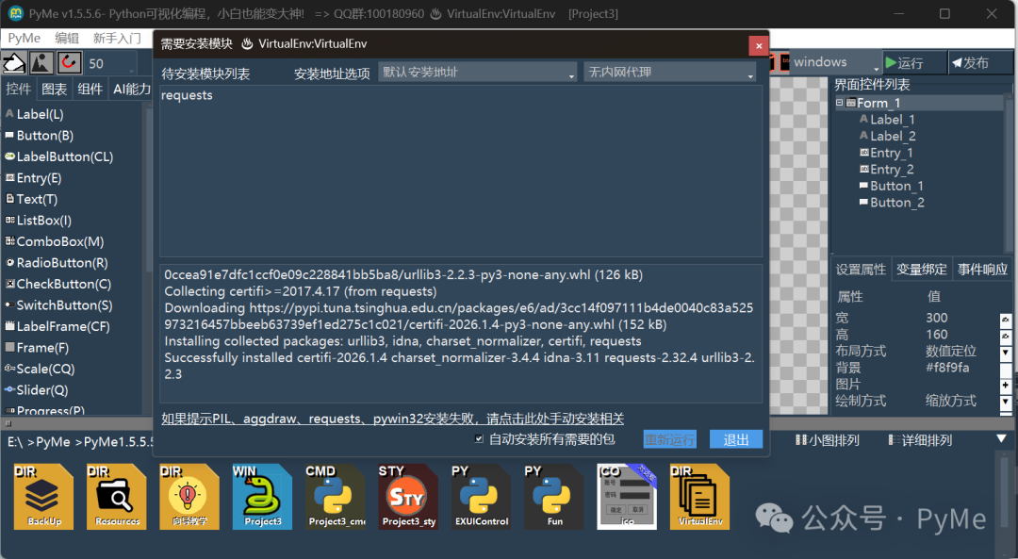The image size is (1018, 559).
Task: Close the 需要安装模块 dialog
Action: (758, 45)
